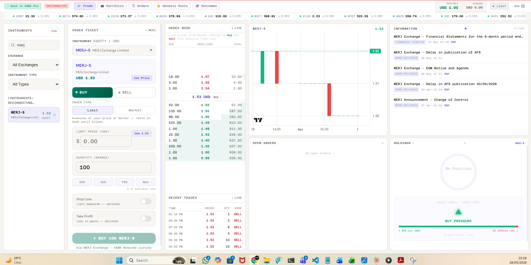This screenshot has width=531, height=265.
Task: Switch to the Genesis Pools tab
Action: (172, 6)
